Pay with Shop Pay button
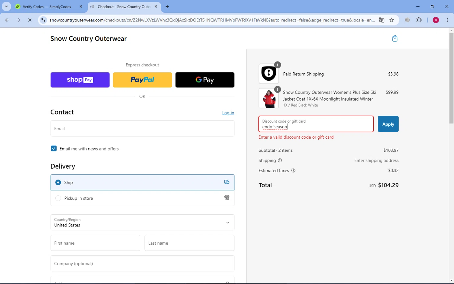Viewport: 454px width, 284px height. pos(80,80)
